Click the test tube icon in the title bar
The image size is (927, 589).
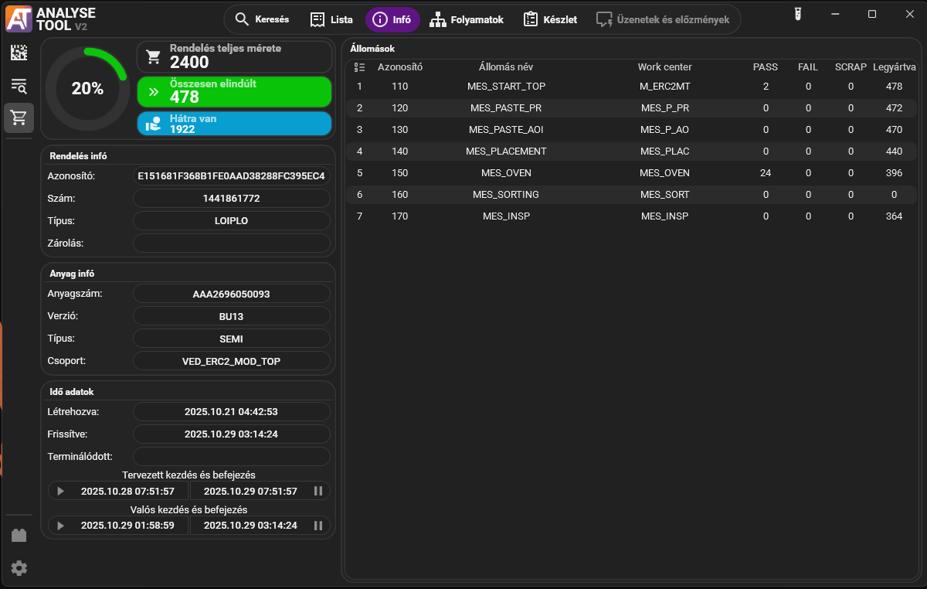(798, 14)
